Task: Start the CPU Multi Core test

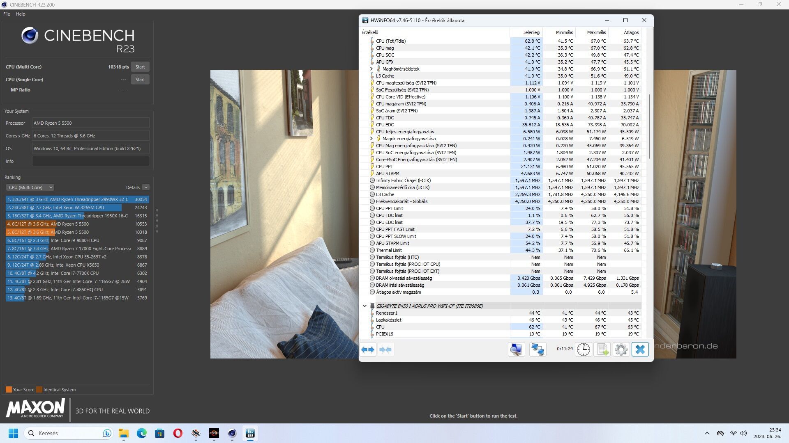Action: tap(140, 67)
